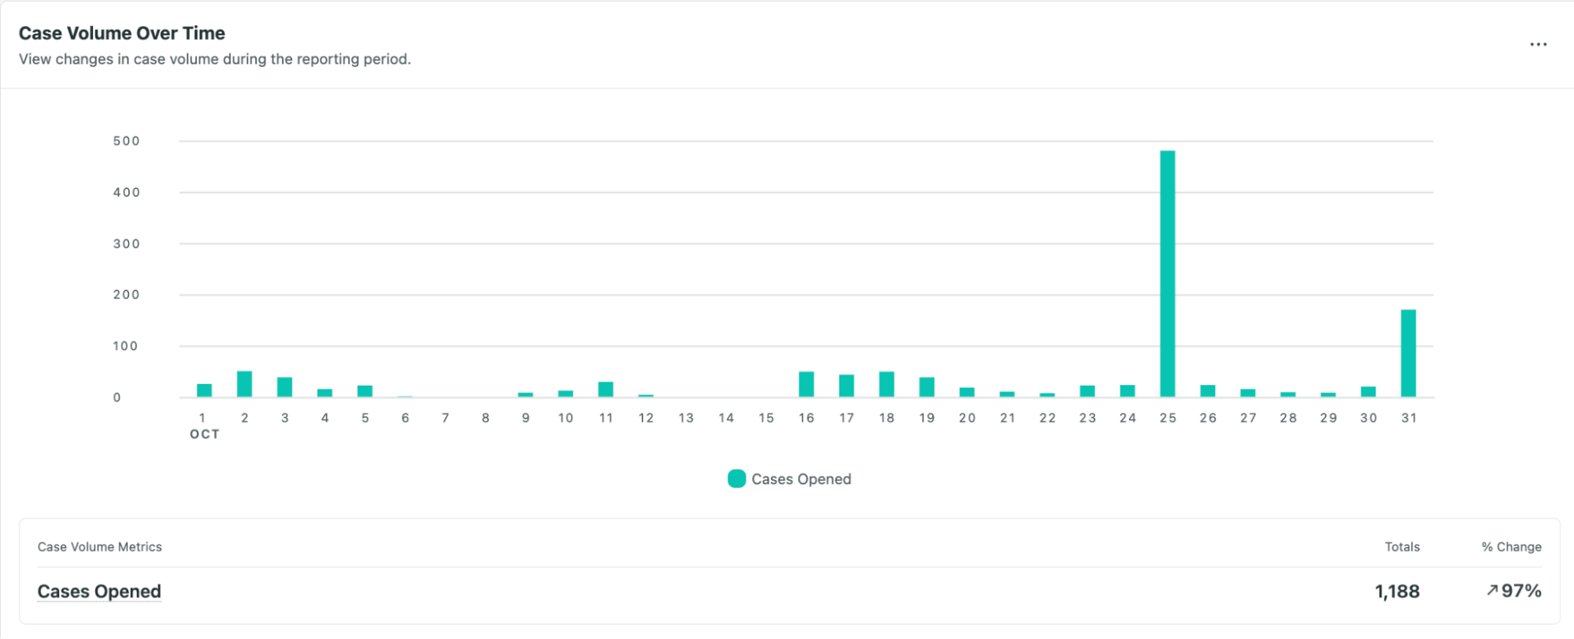Click the bar for October 30

point(1368,392)
